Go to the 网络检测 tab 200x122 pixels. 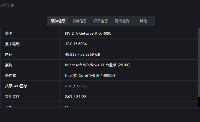(x=122, y=21)
